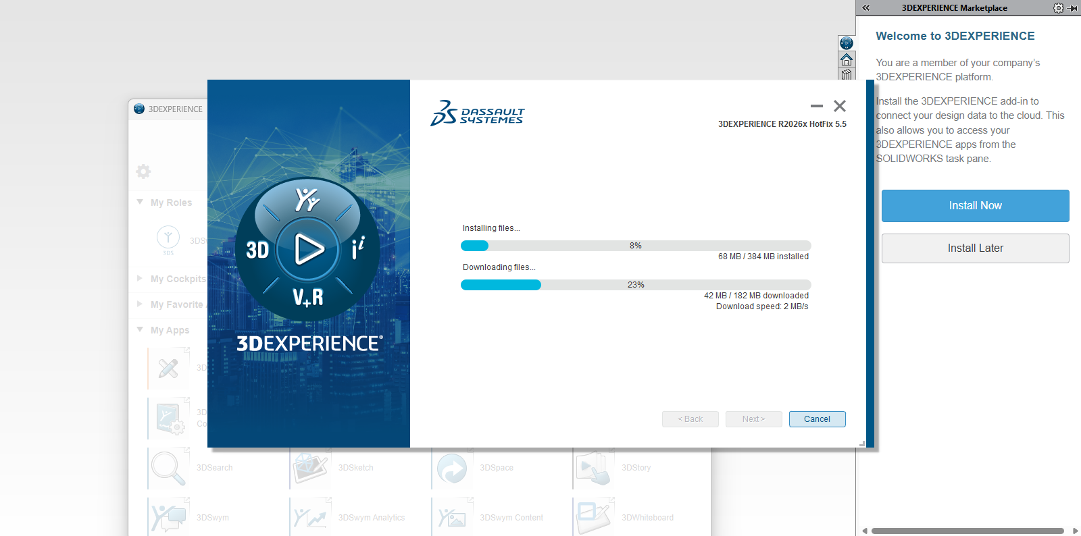Launch the 3DSwym Content app icon
The image size is (1081, 536).
coord(452,518)
